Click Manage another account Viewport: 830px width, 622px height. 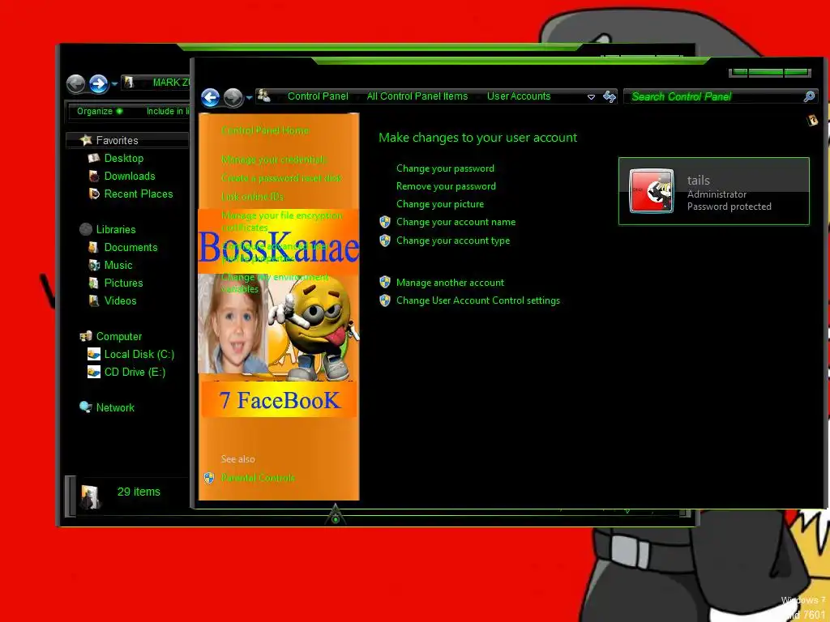click(450, 283)
